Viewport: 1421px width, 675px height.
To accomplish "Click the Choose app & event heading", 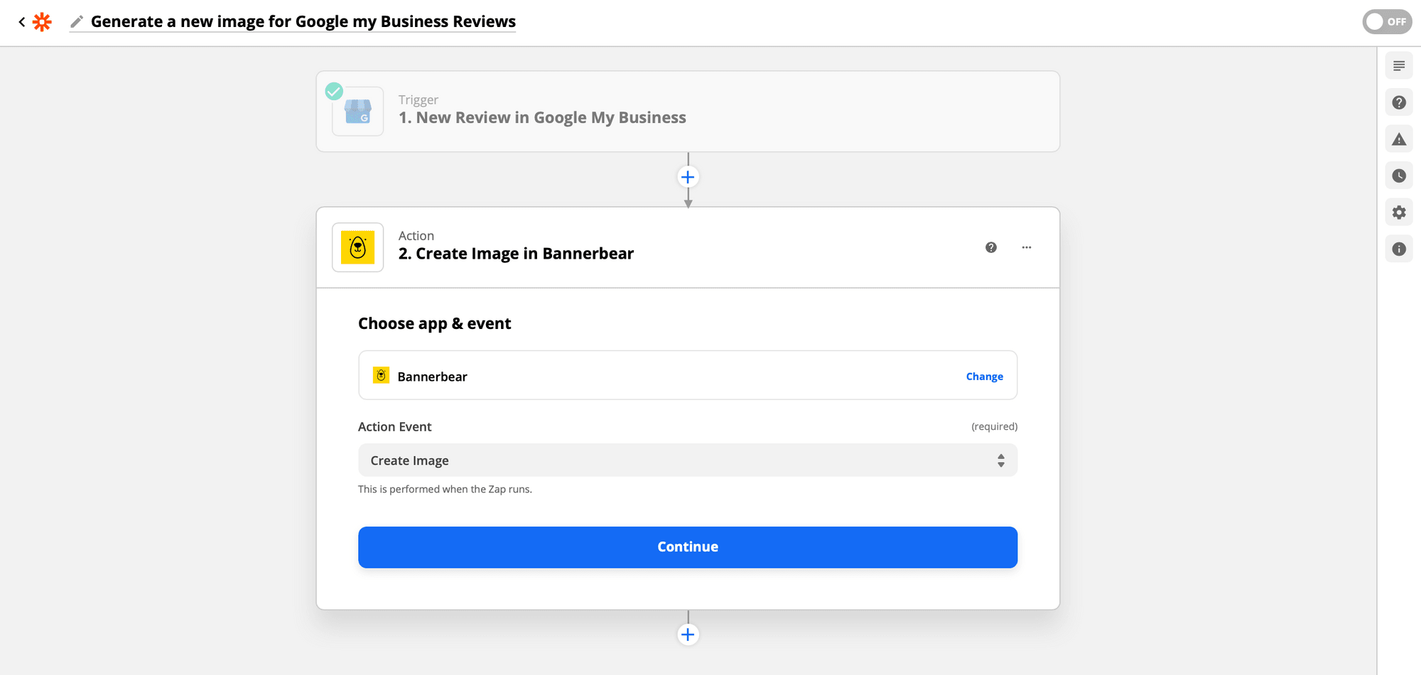I will 435,323.
